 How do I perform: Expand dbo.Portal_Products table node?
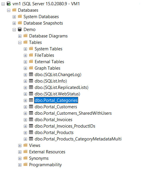[26, 133]
